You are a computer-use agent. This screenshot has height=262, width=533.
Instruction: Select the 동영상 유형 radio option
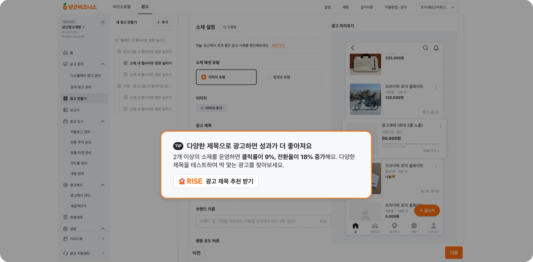point(291,77)
